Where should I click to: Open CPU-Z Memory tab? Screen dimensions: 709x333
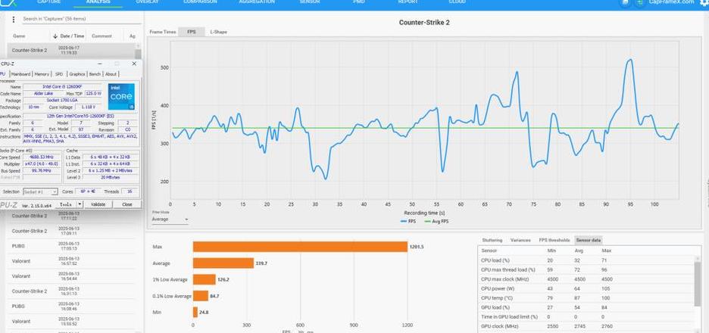tap(42, 74)
